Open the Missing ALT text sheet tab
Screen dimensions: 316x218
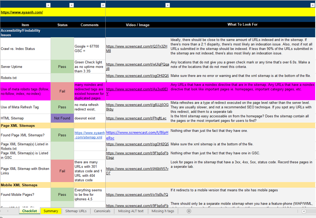click(131, 211)
